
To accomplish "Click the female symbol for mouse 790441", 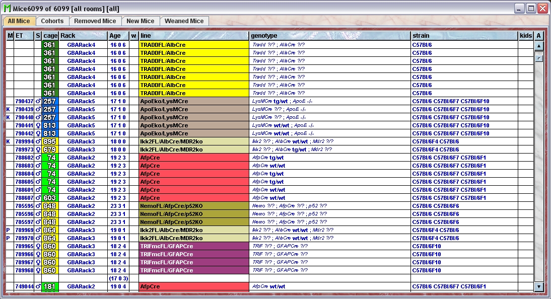I will tap(38, 125).
